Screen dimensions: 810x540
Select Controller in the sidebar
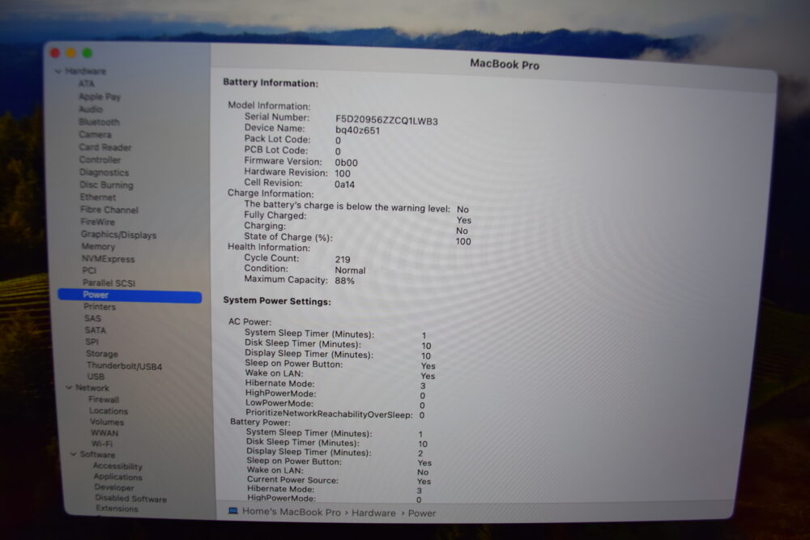pos(100,159)
